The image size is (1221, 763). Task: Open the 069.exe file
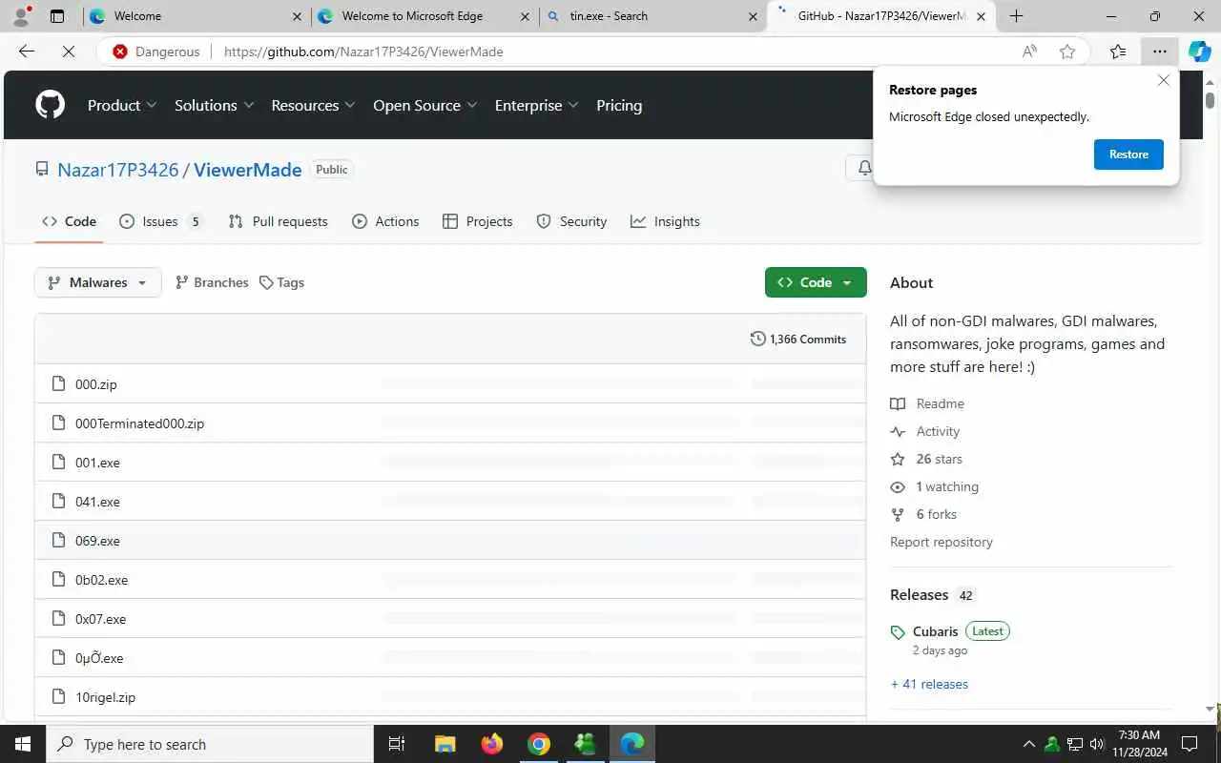97,541
